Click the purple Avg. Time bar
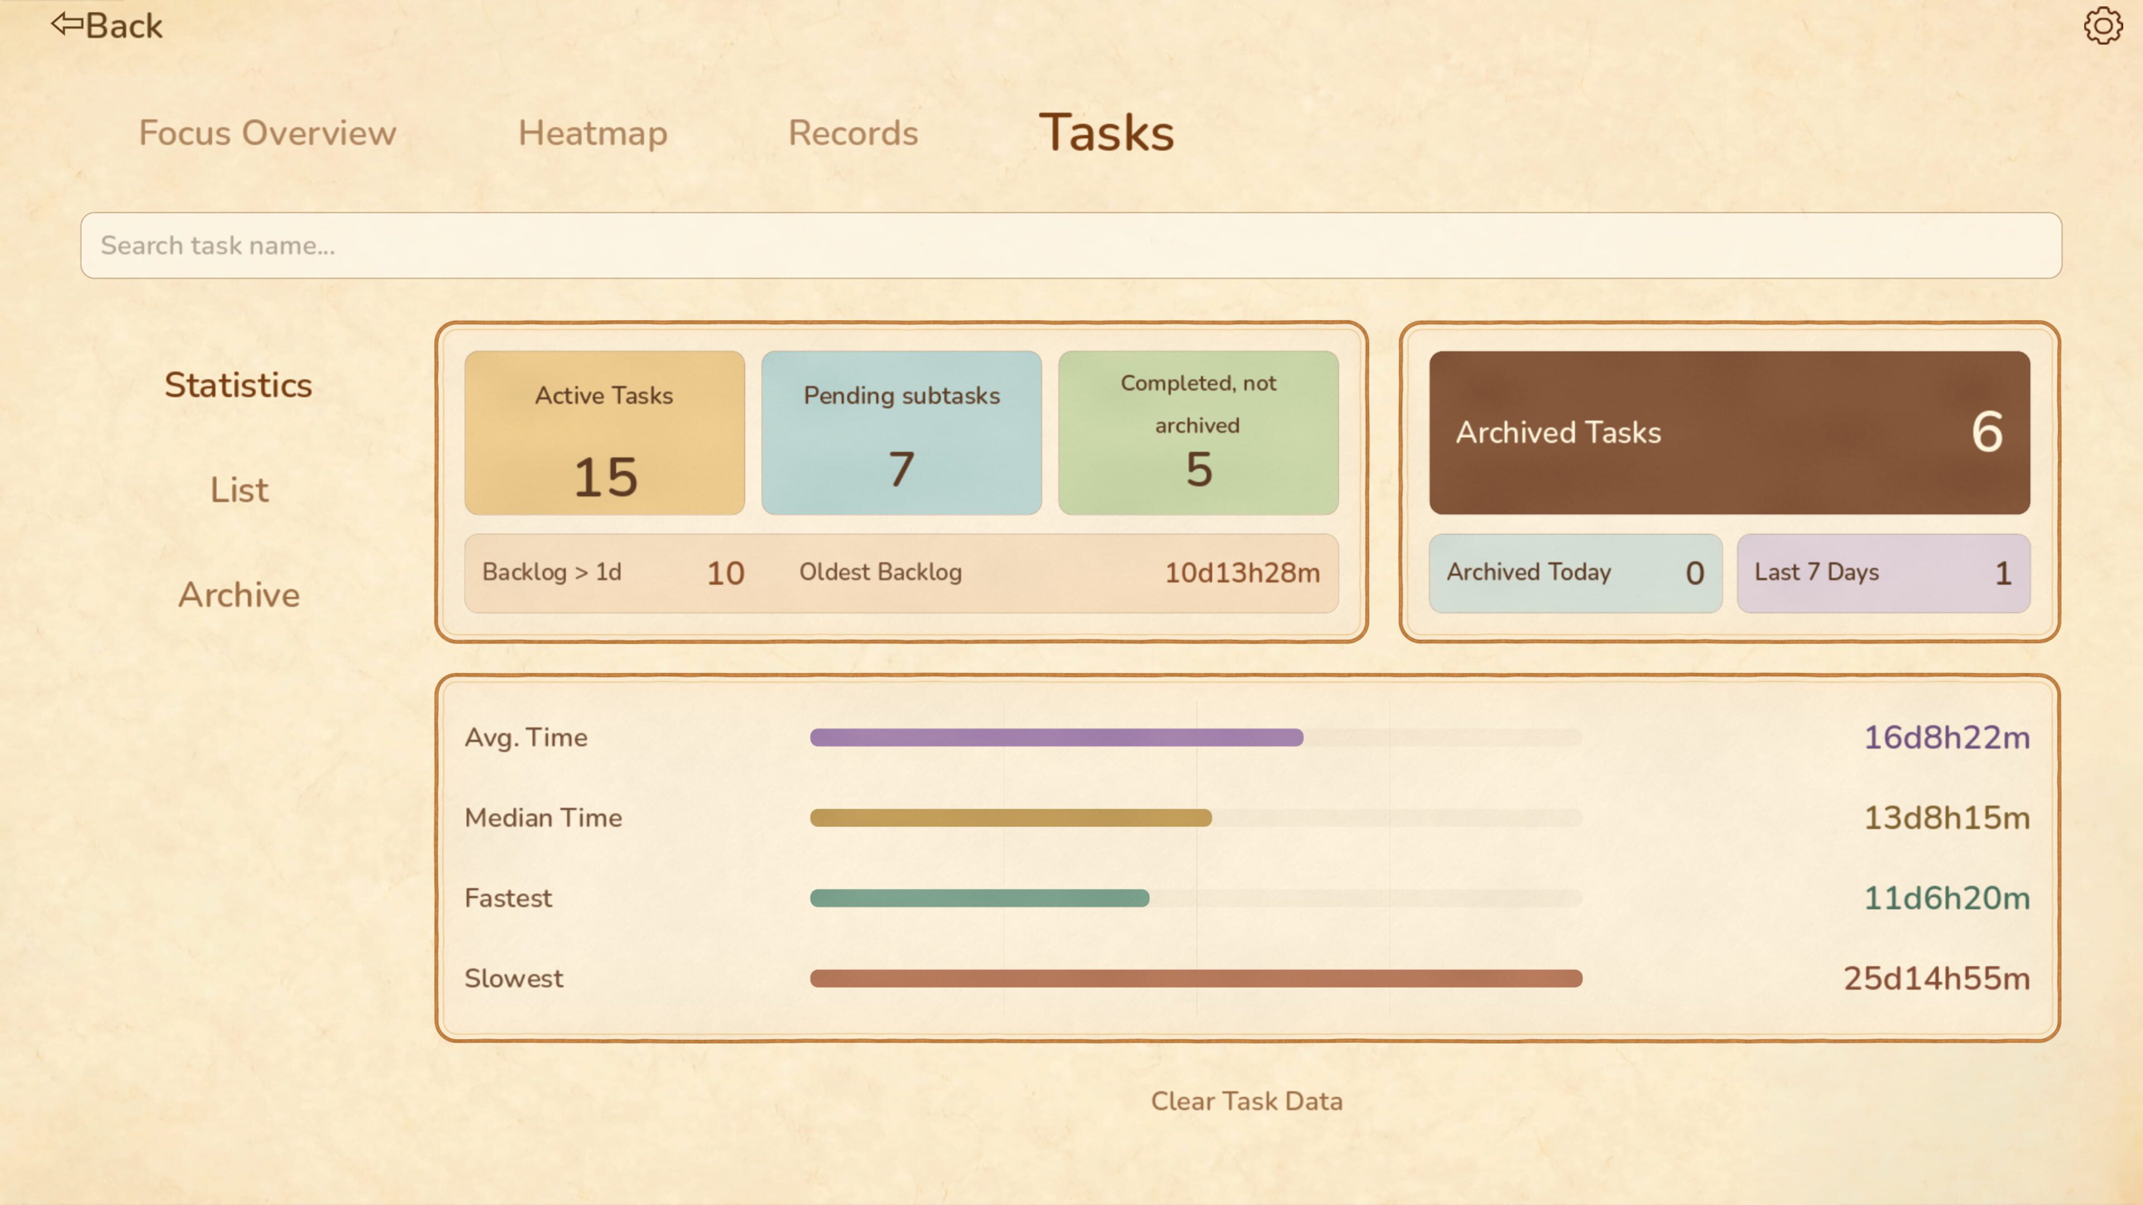The width and height of the screenshot is (2143, 1205). pos(1056,738)
